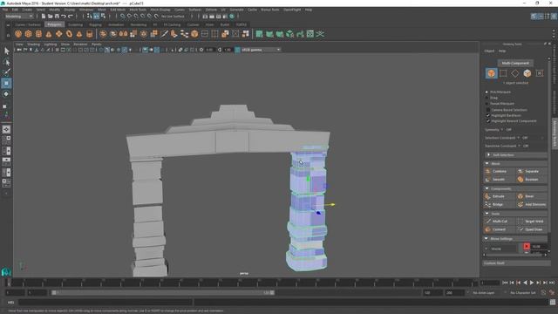This screenshot has width=558, height=314.
Task: Click the Select tool arrow in toolbox
Action: (6, 51)
